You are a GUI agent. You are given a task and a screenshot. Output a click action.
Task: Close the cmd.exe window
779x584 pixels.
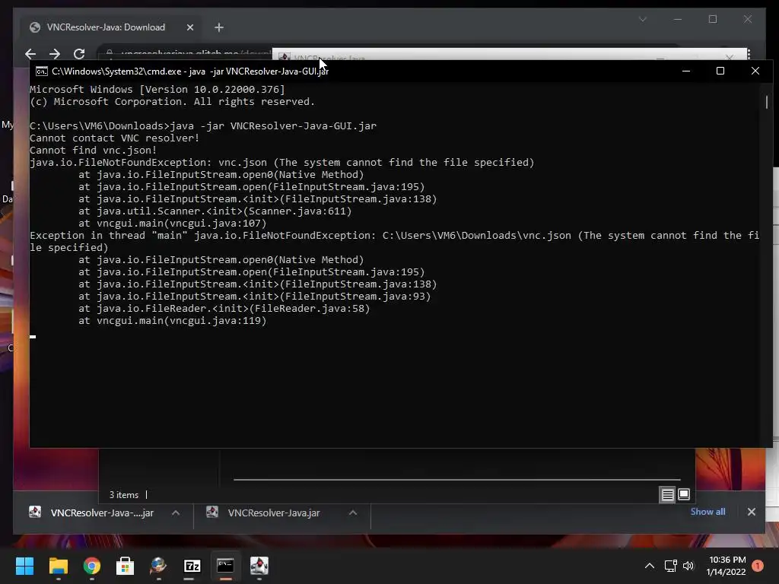(x=755, y=71)
